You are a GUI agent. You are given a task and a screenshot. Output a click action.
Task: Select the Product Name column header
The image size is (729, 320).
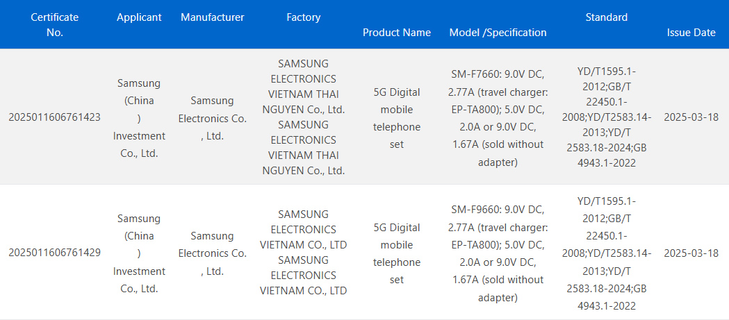pyautogui.click(x=397, y=33)
